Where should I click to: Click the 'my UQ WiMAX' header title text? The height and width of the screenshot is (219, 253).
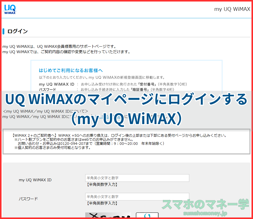pyautogui.click(x=232, y=9)
